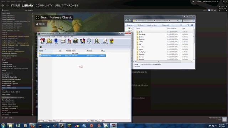The width and height of the screenshot is (228, 128).
Task: Launch the Wizard icon in WinRAR
Action: 82,42
